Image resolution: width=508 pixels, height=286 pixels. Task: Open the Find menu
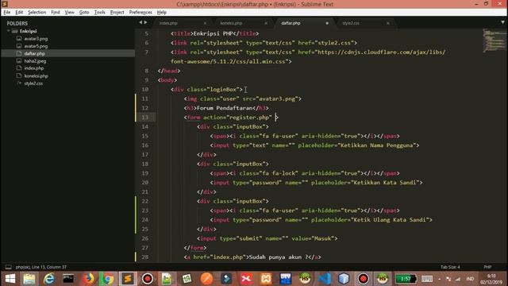pyautogui.click(x=56, y=13)
